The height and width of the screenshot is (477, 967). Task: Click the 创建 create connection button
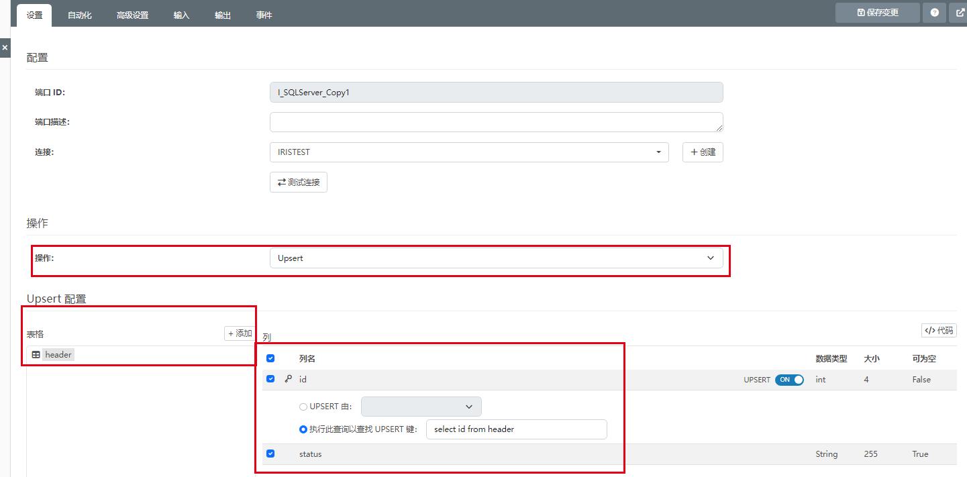tap(703, 152)
